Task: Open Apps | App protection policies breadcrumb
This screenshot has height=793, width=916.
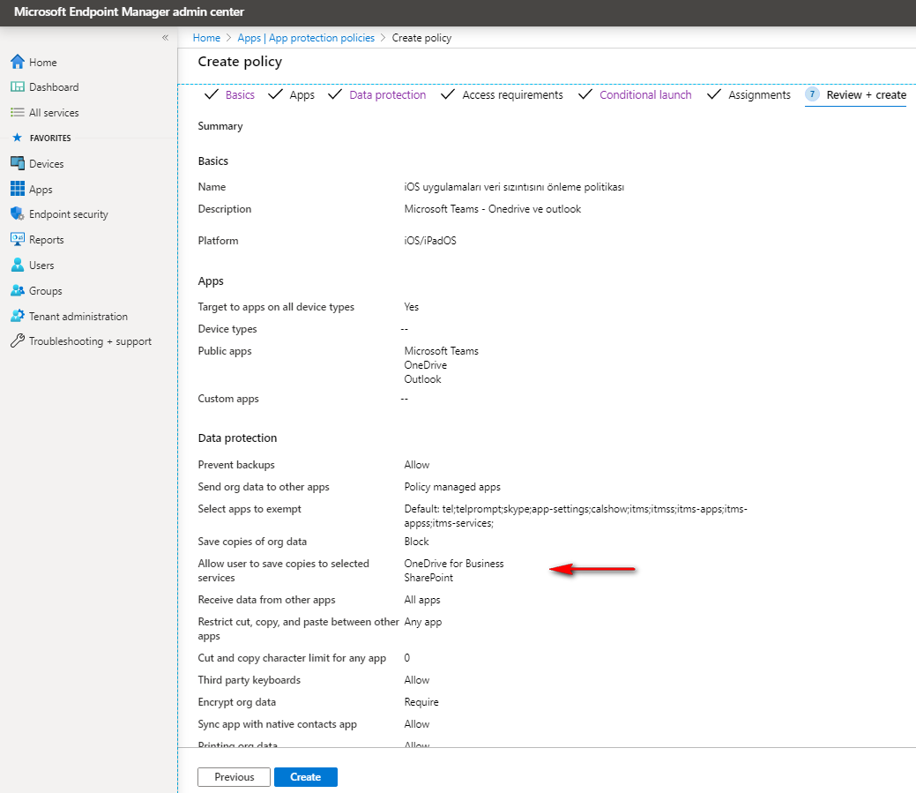Action: coord(306,38)
